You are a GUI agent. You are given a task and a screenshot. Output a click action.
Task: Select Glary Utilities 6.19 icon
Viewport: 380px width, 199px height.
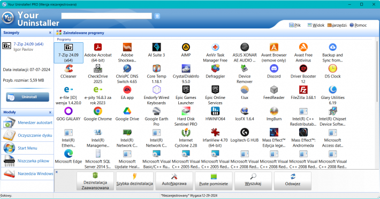(332, 90)
